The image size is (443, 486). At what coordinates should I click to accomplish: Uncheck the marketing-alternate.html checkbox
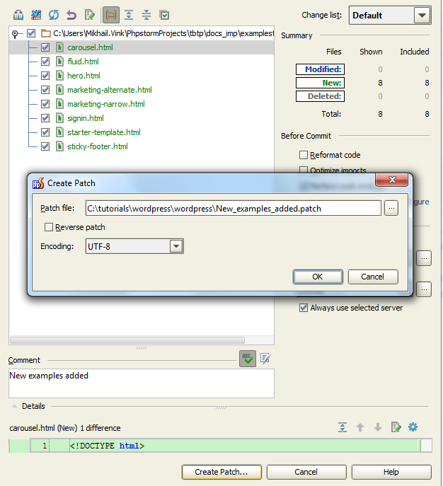tap(45, 90)
